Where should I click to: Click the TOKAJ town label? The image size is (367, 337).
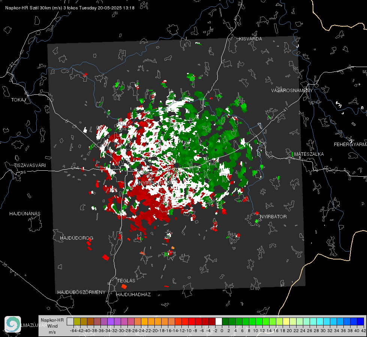(18, 100)
